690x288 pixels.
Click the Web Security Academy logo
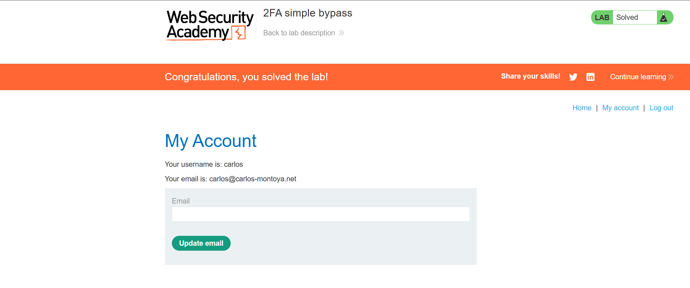point(210,25)
